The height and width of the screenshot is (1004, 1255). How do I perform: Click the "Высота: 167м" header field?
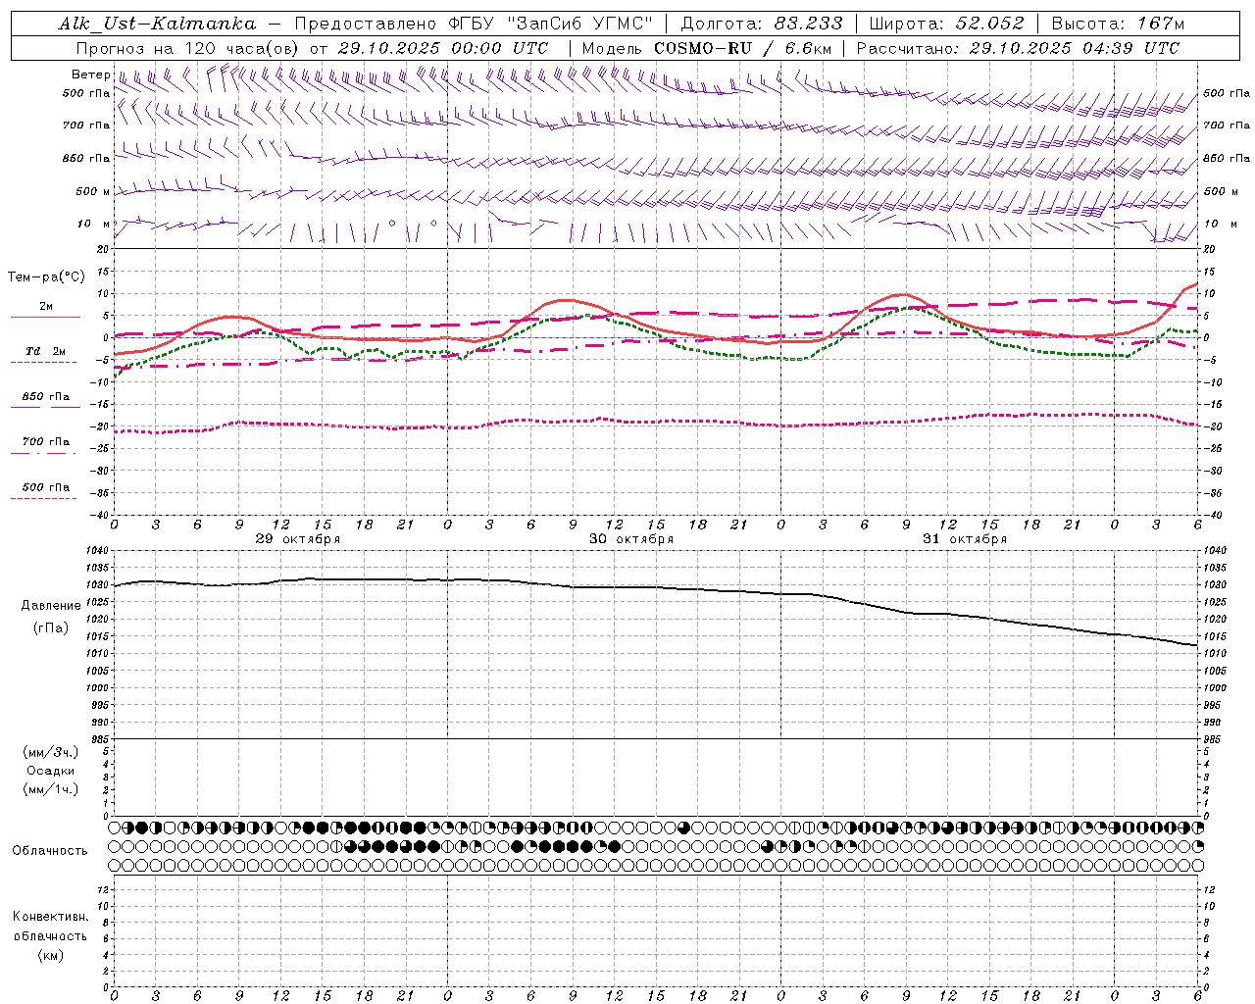click(x=1118, y=24)
